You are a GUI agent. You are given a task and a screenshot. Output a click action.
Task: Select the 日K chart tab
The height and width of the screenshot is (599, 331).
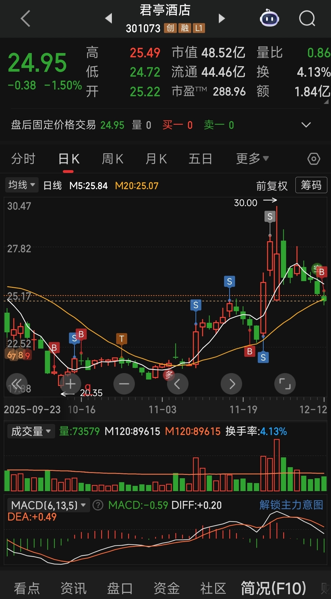tap(69, 159)
